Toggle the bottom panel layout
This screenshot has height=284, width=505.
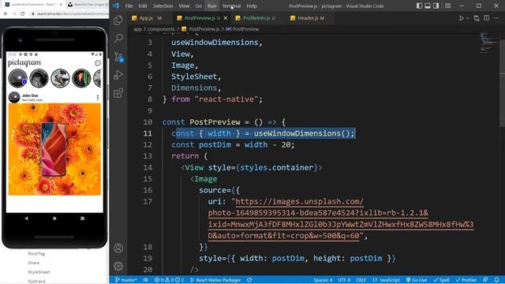(x=428, y=6)
